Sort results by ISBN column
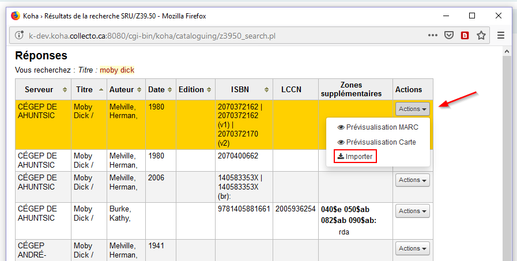 (244, 90)
